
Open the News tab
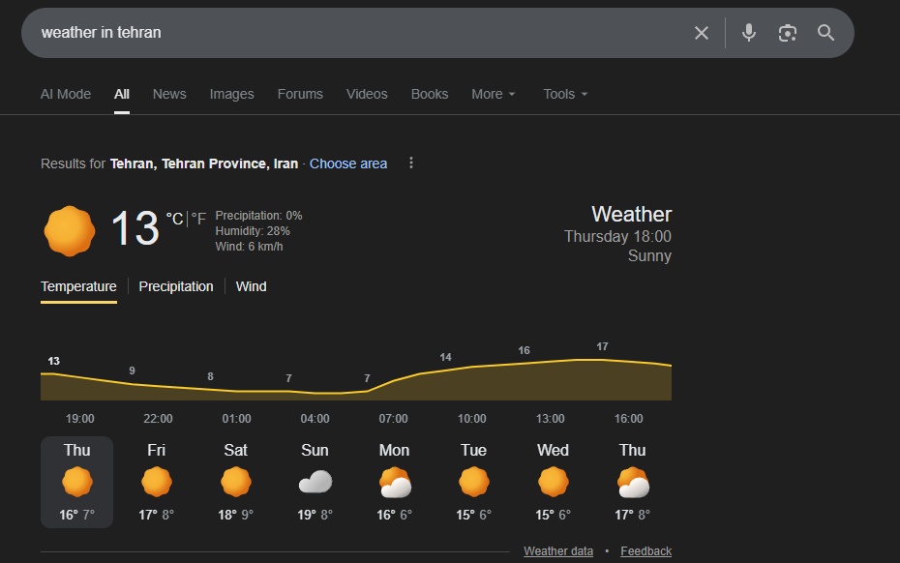click(169, 94)
